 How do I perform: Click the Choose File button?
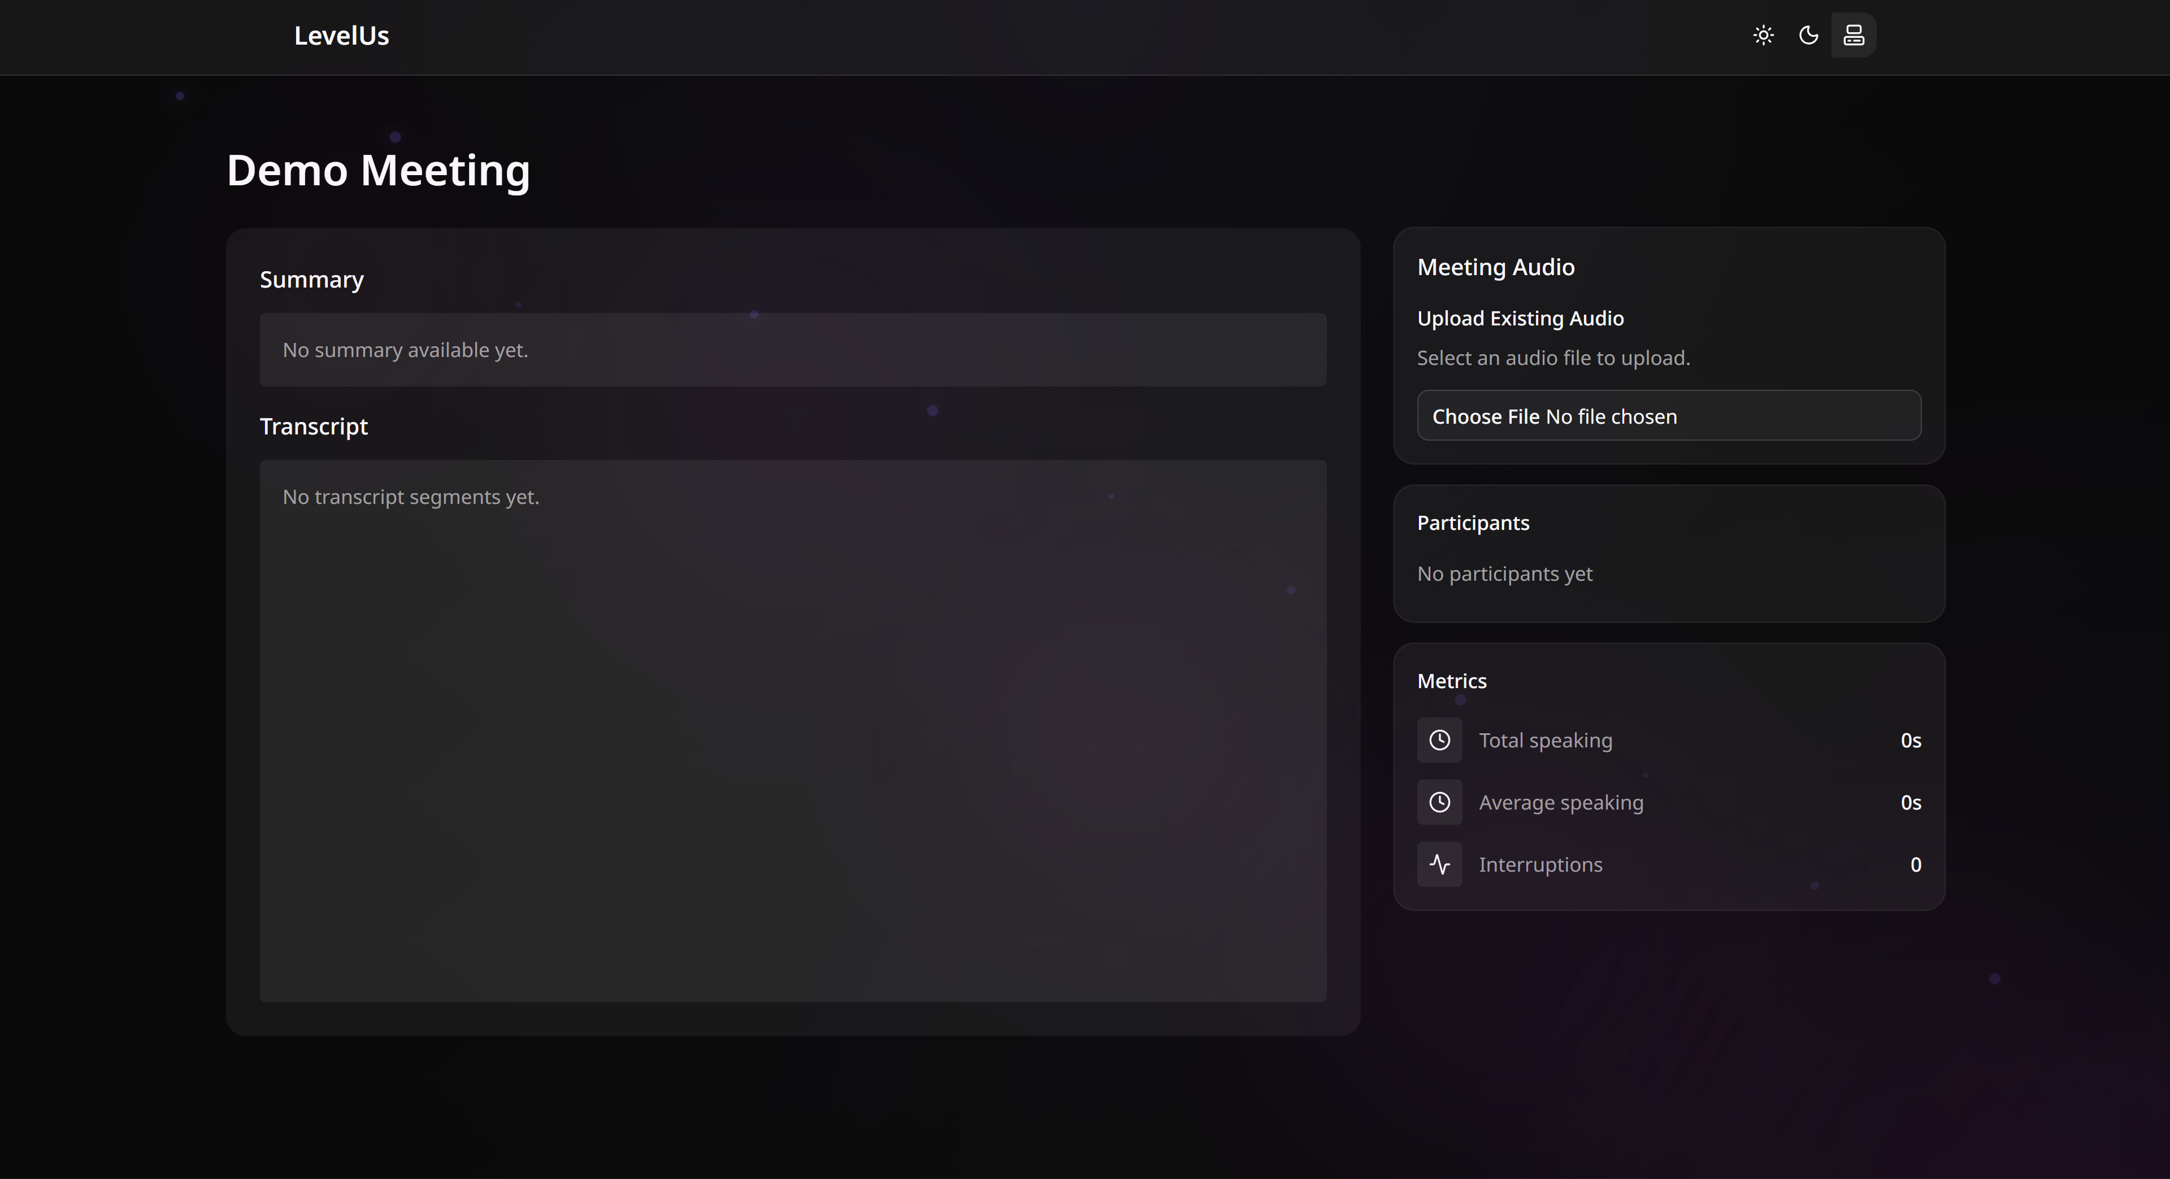(1485, 417)
